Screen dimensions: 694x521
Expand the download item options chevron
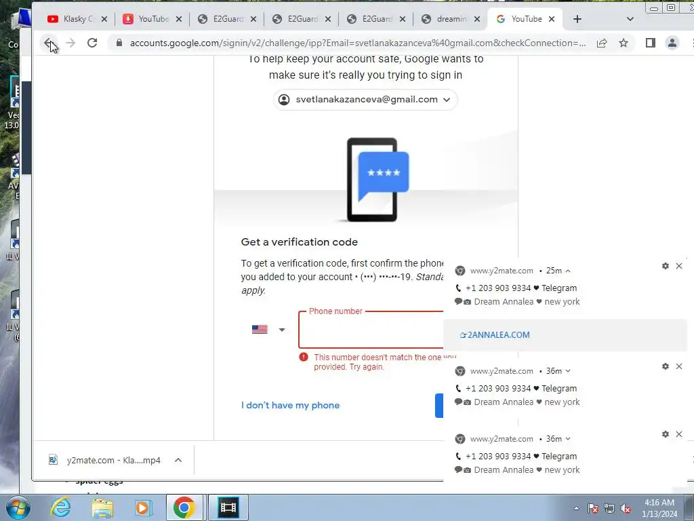tap(178, 461)
